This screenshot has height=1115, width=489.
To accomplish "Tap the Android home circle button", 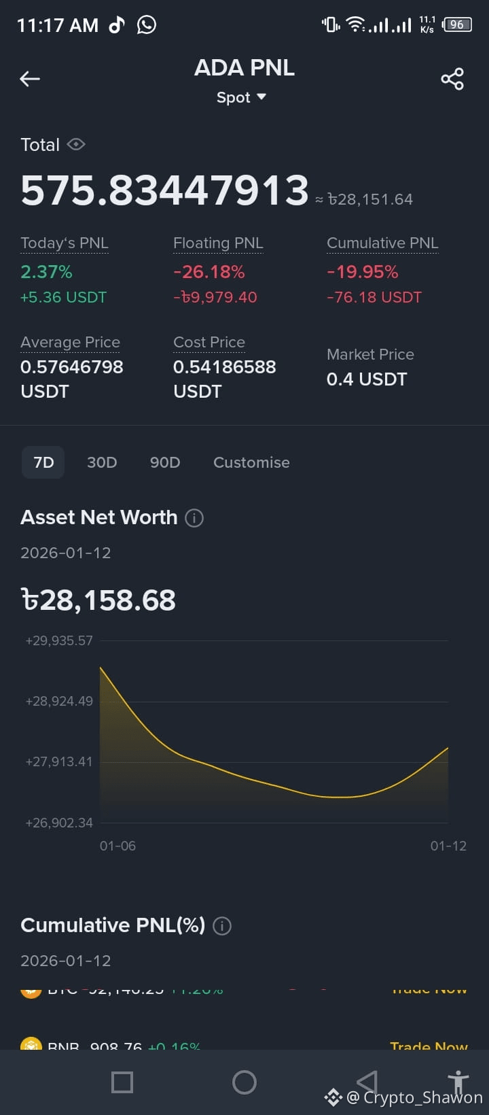I will (x=244, y=1082).
